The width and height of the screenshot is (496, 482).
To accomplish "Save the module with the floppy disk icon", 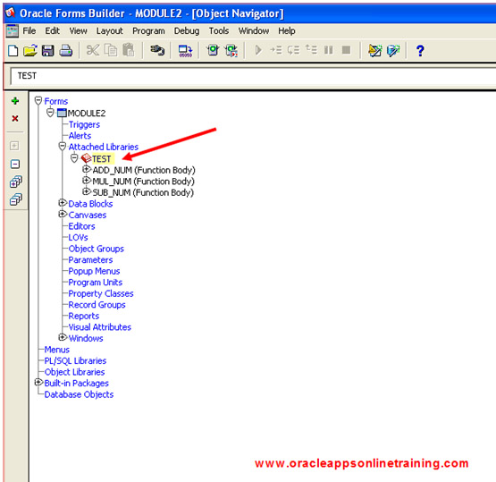I will 47,50.
